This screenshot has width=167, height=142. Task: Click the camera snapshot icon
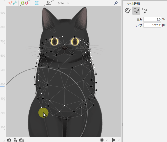[x=9, y=140]
